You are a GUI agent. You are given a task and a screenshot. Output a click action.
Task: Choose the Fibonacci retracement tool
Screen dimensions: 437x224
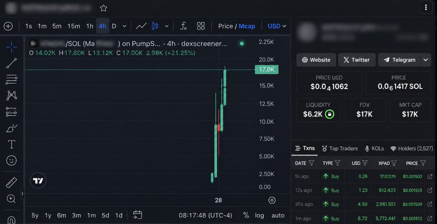click(12, 80)
